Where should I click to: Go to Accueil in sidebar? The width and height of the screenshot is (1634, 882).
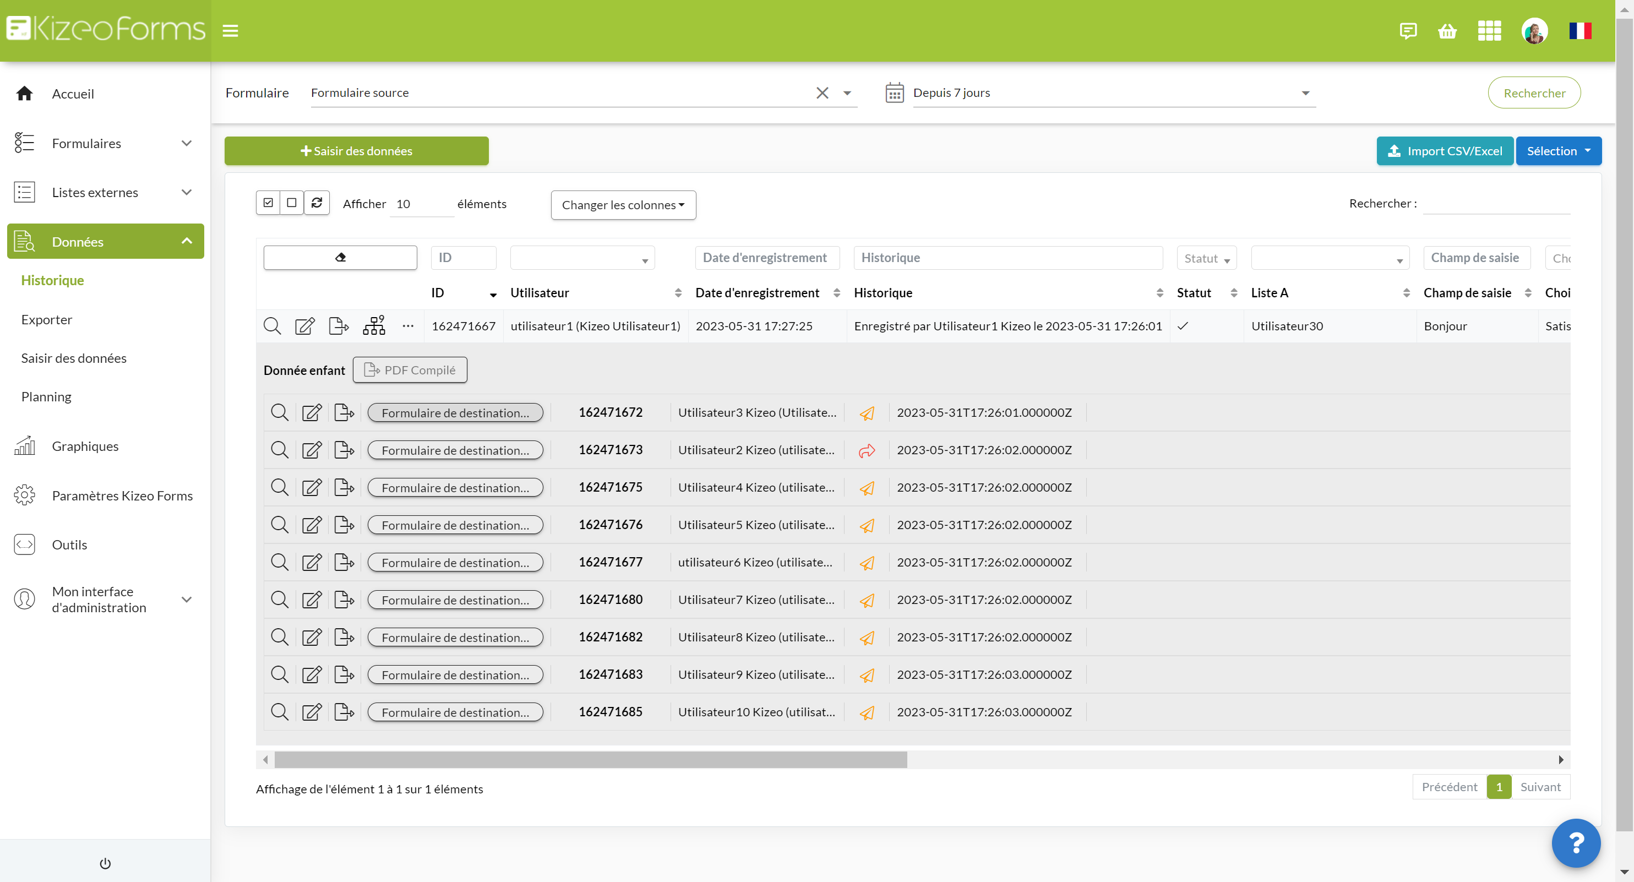click(72, 93)
